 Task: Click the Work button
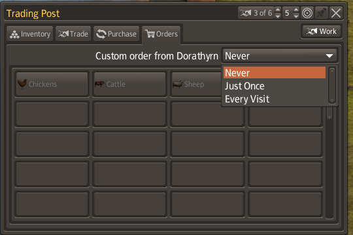(321, 31)
